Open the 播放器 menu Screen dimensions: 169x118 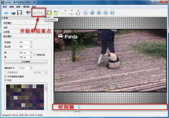(26, 6)
